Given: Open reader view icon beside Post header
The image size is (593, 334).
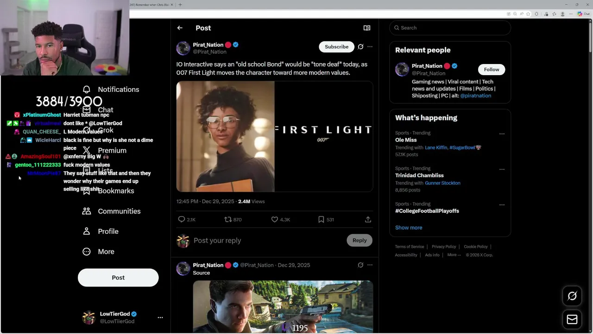Looking at the screenshot, I should click(x=367, y=28).
